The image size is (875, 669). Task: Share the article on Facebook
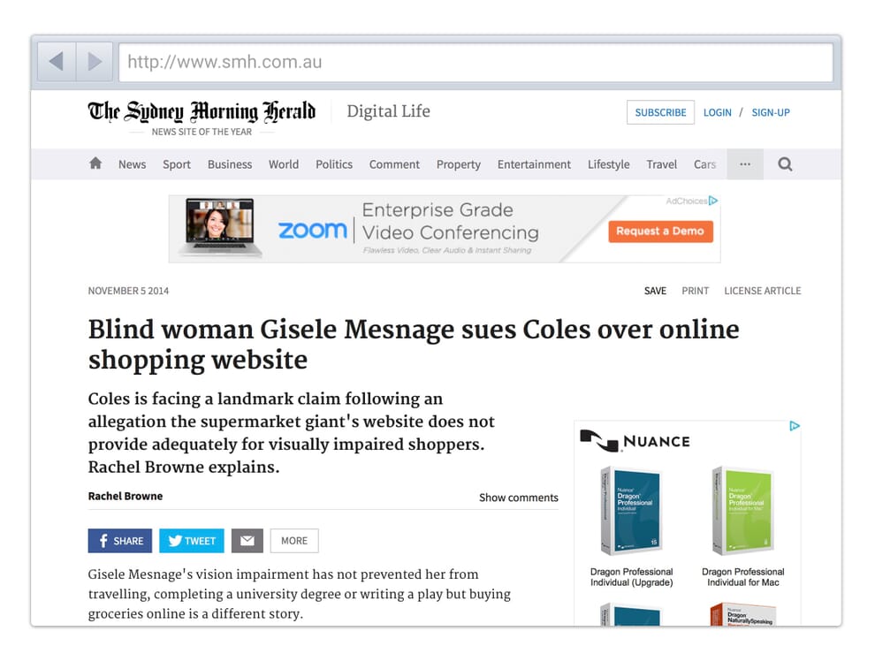coord(120,541)
